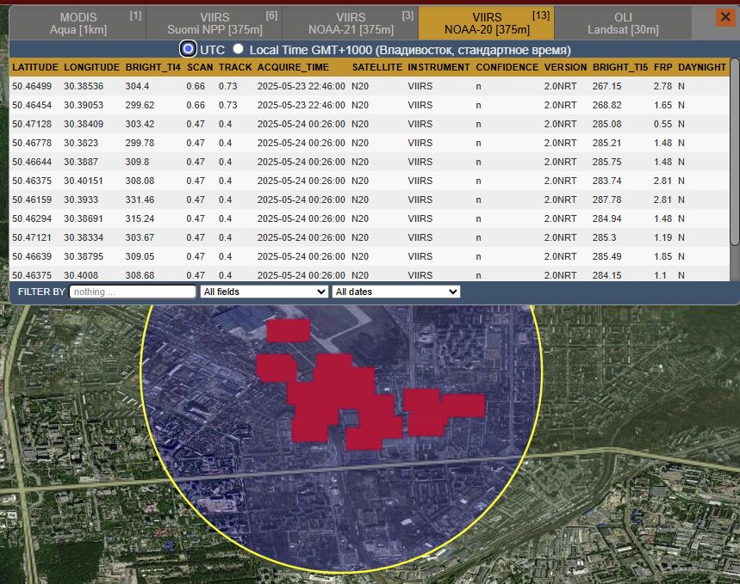Open VIIRS Suomi NPP [375m] tab
This screenshot has height=584, width=740.
215,23
